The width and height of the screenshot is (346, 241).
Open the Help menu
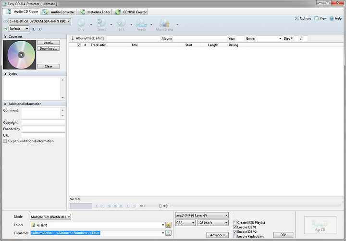tap(335, 18)
